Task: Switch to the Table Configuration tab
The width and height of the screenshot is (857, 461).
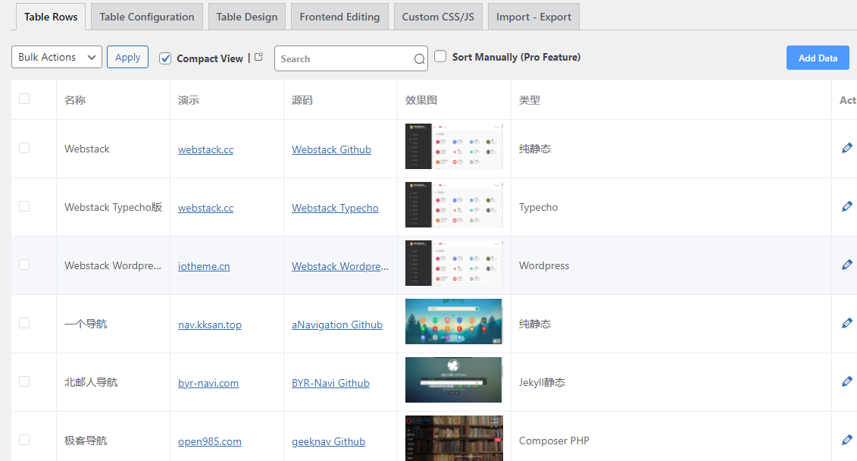Action: point(147,17)
